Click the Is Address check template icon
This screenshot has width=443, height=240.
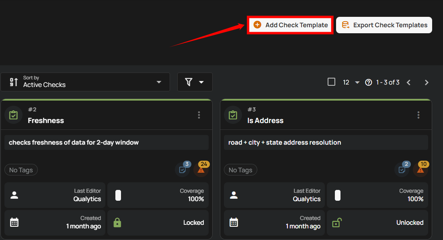(x=233, y=115)
